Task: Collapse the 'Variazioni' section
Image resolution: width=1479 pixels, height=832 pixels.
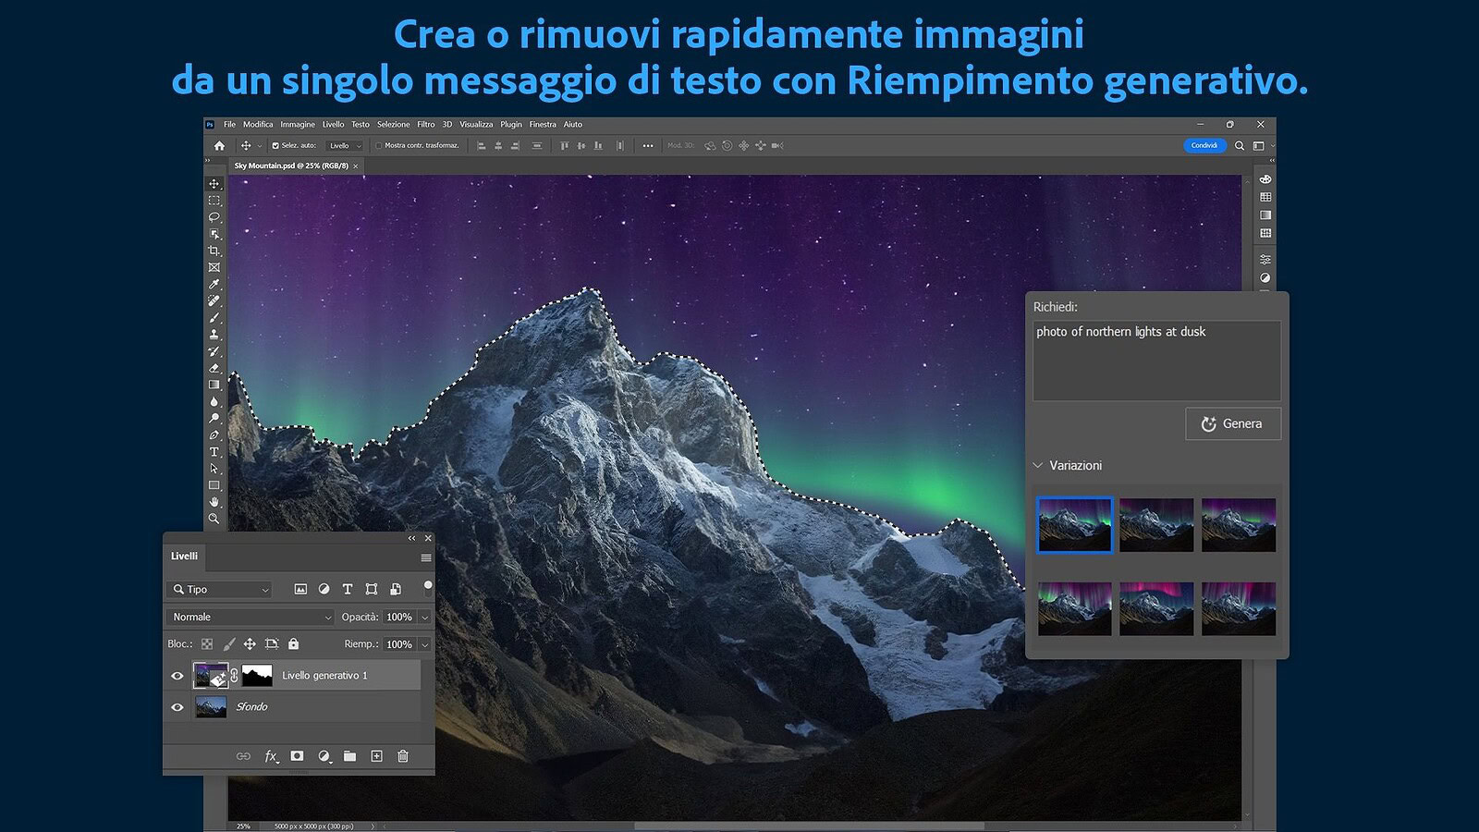Action: pyautogui.click(x=1038, y=465)
